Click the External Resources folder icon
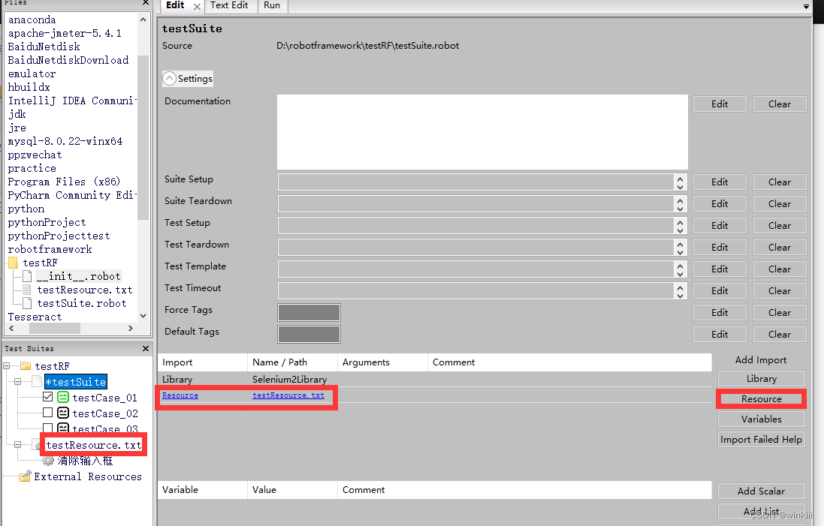Screen dimensions: 824x526 (25, 476)
